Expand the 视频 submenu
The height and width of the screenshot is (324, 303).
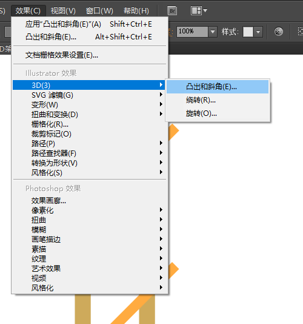click(88, 278)
